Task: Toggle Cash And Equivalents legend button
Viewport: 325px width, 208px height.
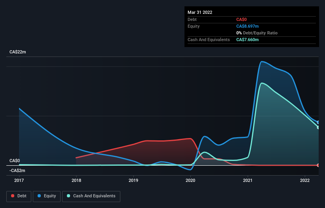Action: coord(91,196)
